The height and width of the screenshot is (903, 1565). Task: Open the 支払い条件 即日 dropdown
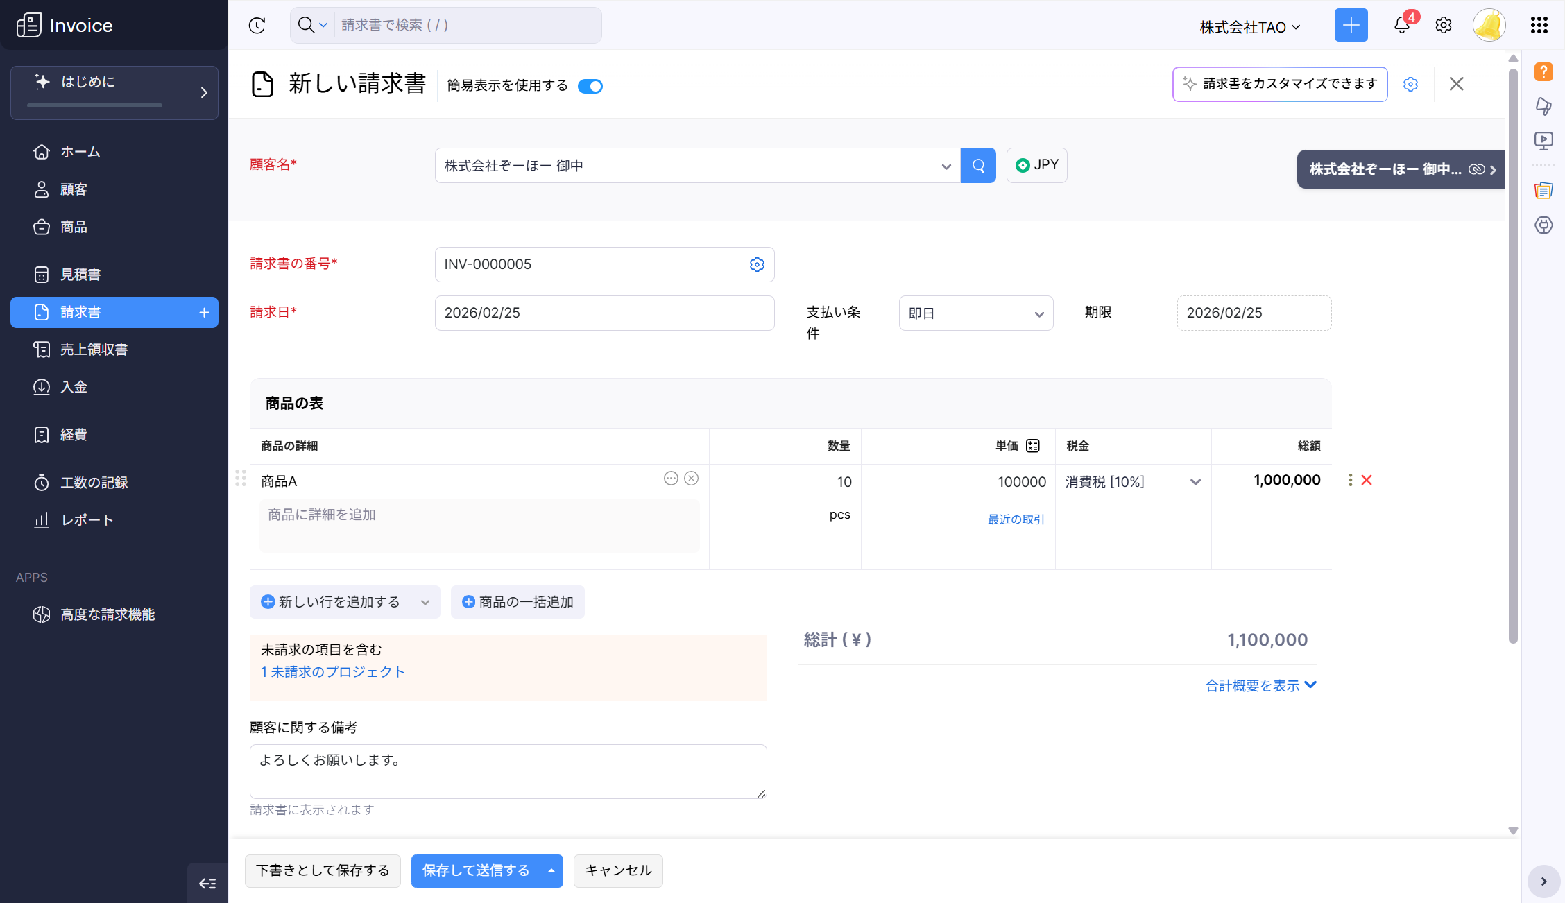coord(975,313)
